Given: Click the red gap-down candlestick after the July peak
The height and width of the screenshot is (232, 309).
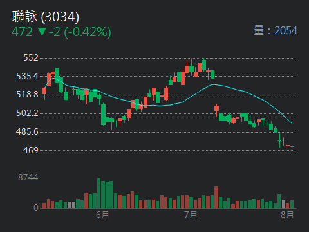Looking at the screenshot, I should tap(217, 110).
